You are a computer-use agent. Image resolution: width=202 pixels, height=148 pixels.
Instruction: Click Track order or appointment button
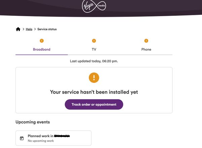[94, 105]
